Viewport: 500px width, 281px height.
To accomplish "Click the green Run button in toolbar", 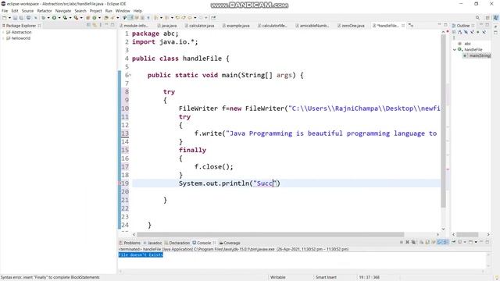I will click(54, 18).
